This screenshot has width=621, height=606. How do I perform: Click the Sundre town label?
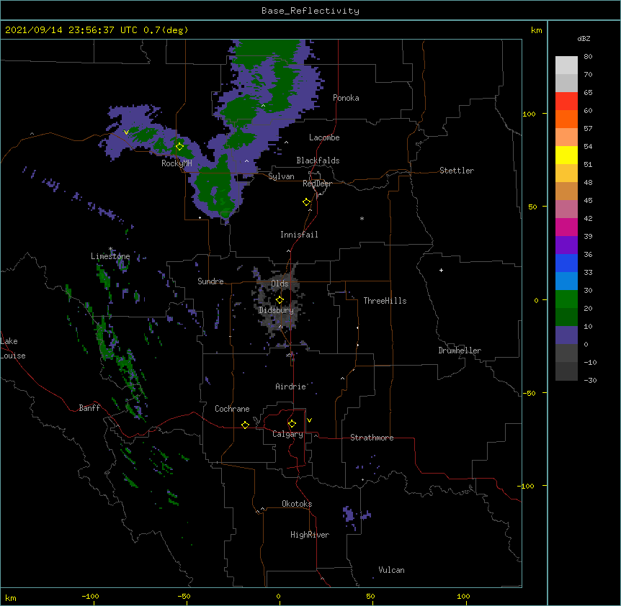tap(210, 281)
